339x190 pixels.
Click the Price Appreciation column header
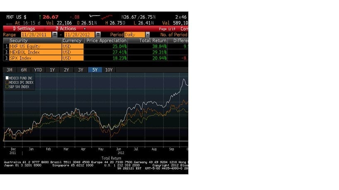[106, 40]
